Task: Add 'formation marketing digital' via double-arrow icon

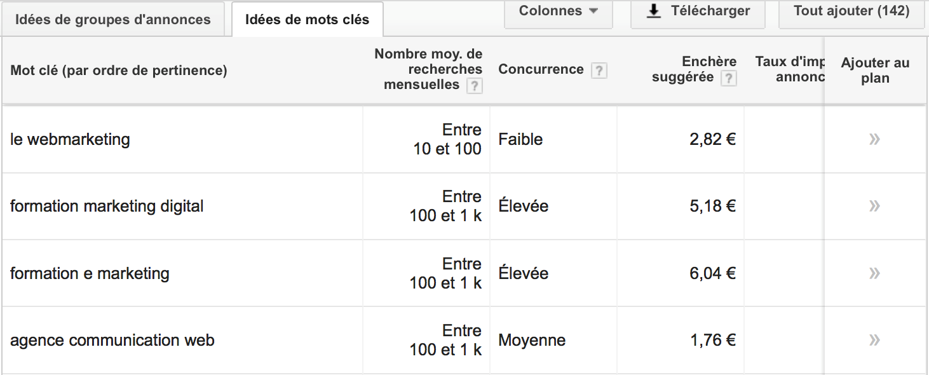Action: click(875, 206)
